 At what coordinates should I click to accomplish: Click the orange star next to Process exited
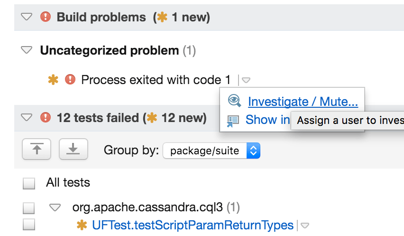coord(53,80)
